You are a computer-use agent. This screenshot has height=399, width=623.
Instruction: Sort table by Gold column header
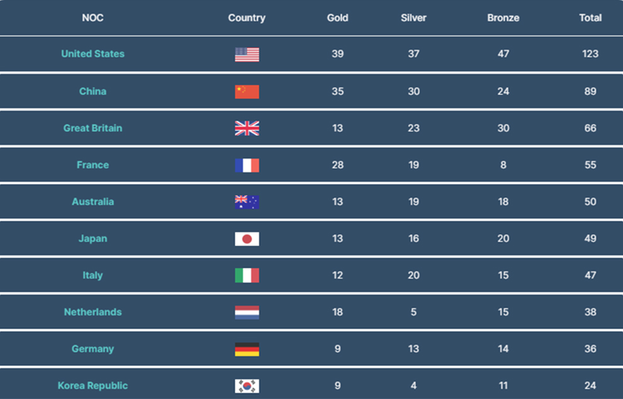click(337, 18)
